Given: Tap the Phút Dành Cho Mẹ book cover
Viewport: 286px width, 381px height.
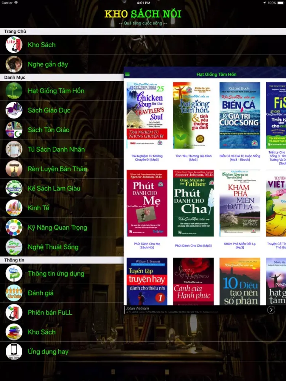Looking at the screenshot, I should tap(147, 203).
